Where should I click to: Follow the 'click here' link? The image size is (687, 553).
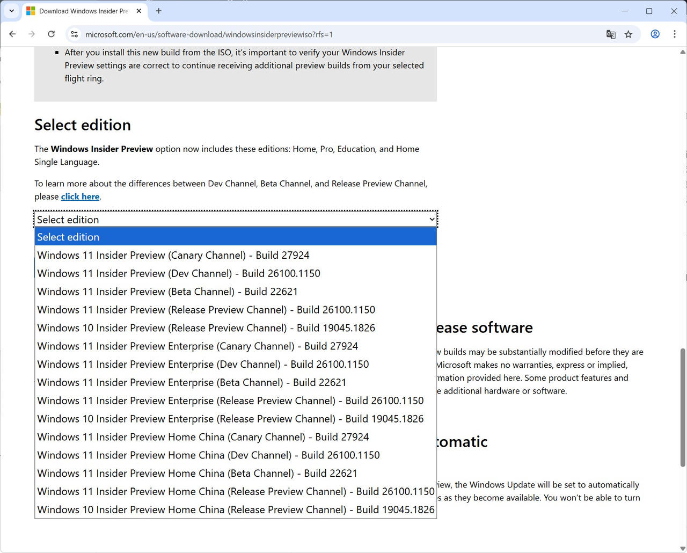[x=80, y=197]
